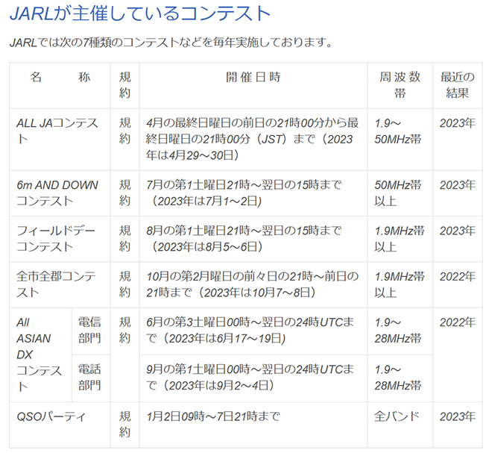This screenshot has width=492, height=453.
Task: Click the 最近の結果 column header
Action: click(x=458, y=85)
